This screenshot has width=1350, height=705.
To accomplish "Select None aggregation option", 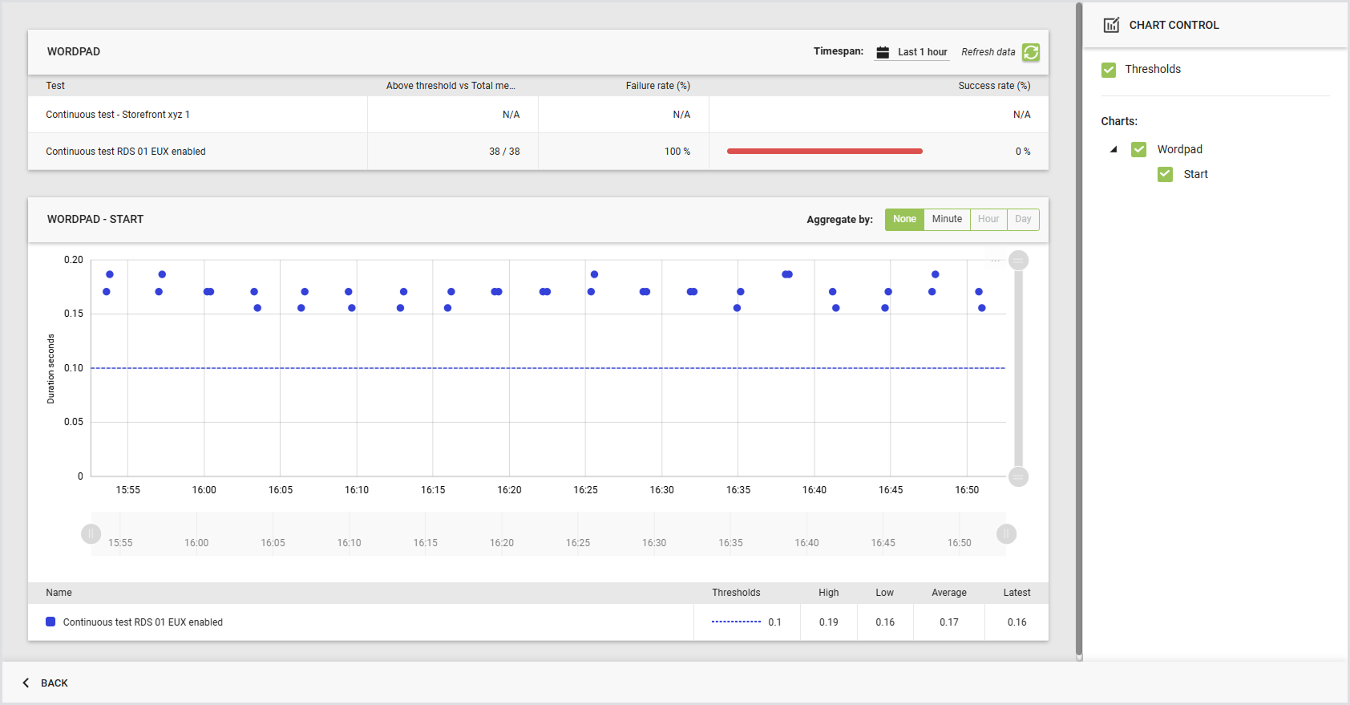I will (904, 219).
